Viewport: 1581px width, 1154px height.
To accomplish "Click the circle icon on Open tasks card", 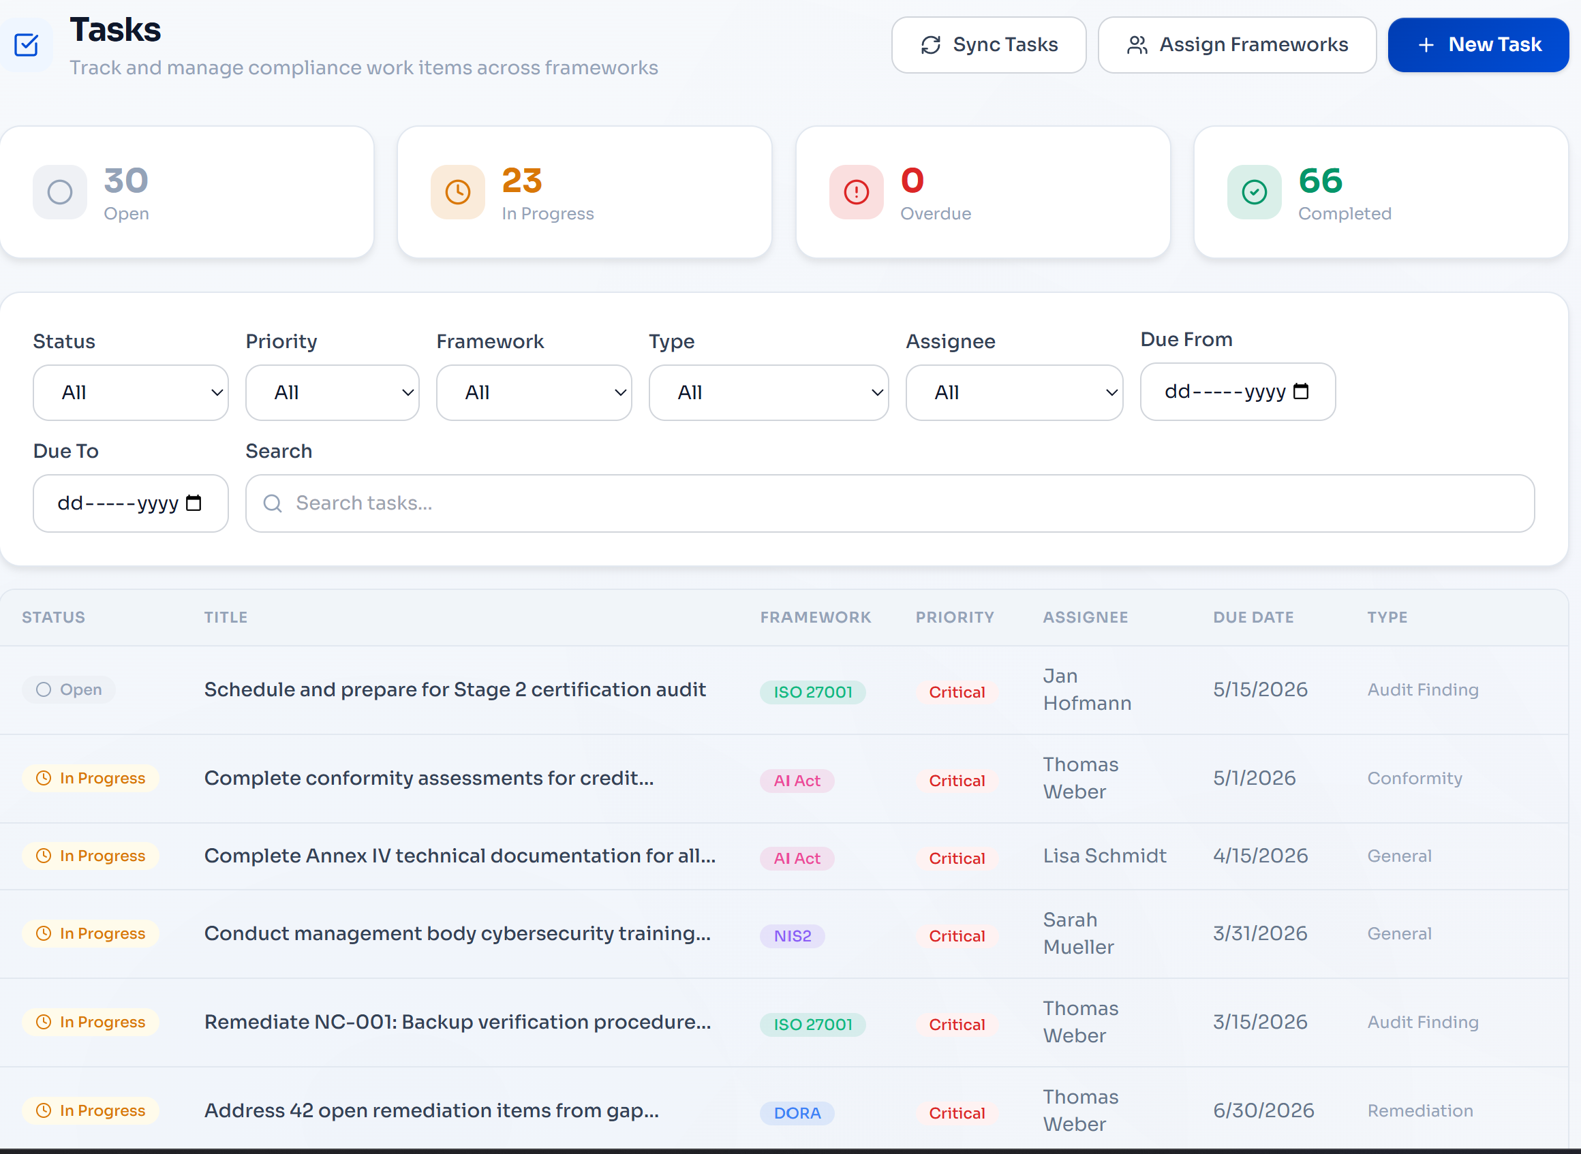I will pos(59,191).
